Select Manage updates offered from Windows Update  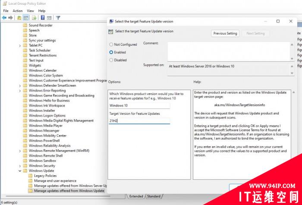(69, 191)
